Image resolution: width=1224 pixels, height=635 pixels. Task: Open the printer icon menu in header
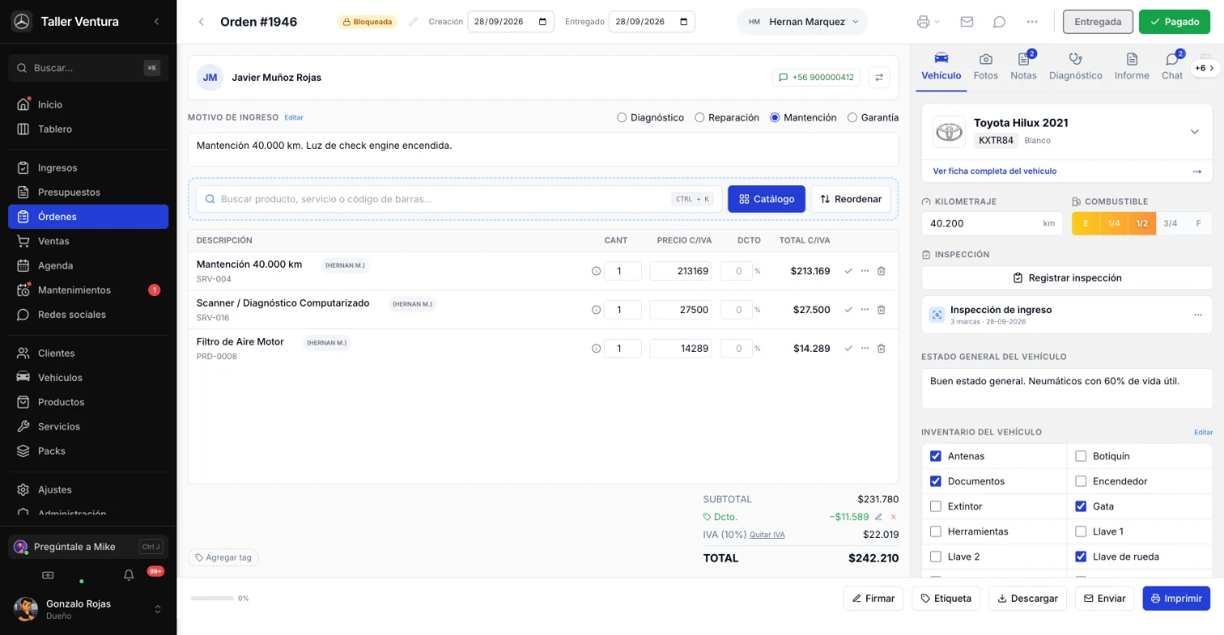pos(928,22)
